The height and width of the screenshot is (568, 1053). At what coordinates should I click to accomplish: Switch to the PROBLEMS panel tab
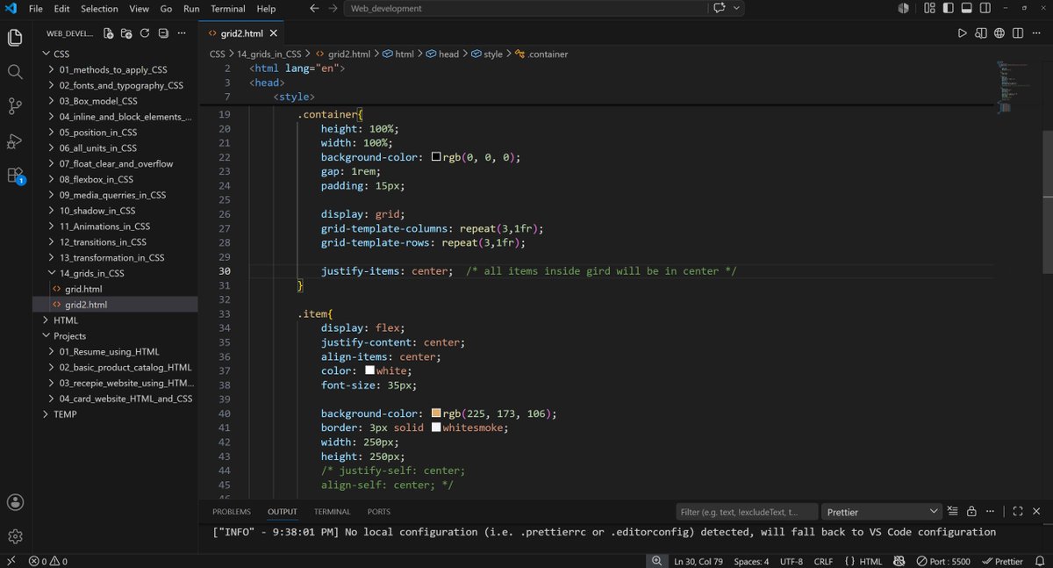click(232, 512)
